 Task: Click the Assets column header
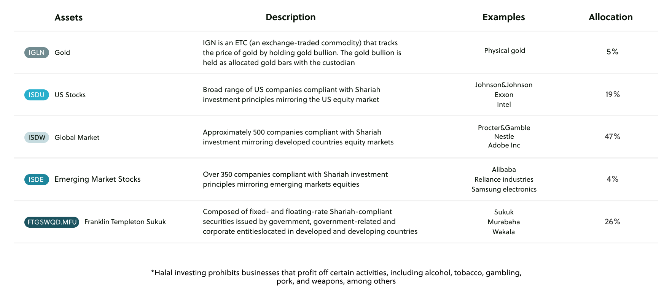pos(68,17)
